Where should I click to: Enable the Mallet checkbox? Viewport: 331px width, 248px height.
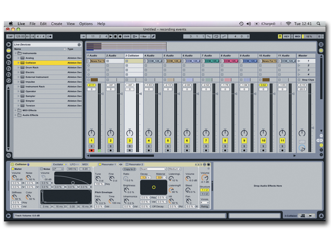coord(13,169)
